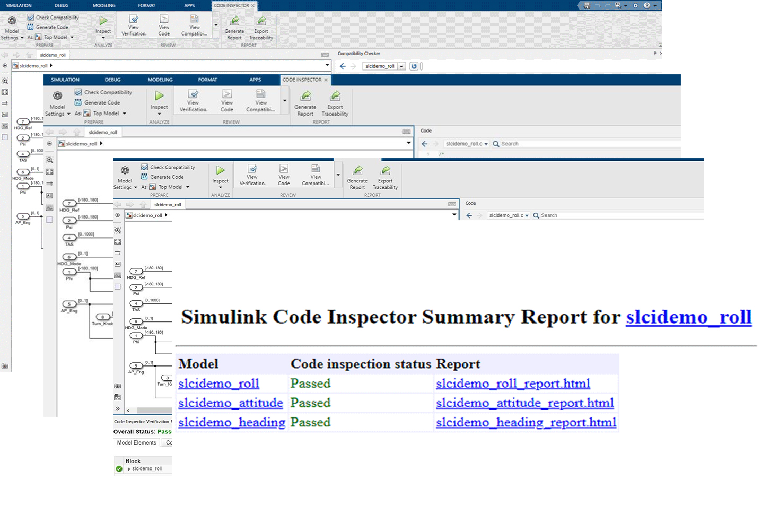This screenshot has width=761, height=505.
Task: Click Export Traceability in the front window
Action: [x=386, y=177]
